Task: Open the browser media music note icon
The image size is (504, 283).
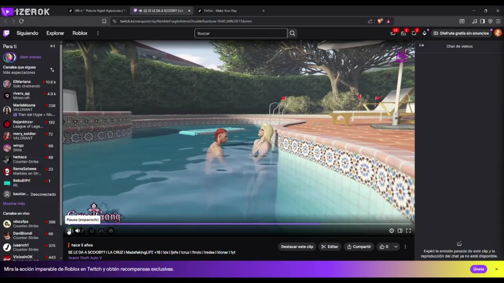Action: (x=474, y=21)
